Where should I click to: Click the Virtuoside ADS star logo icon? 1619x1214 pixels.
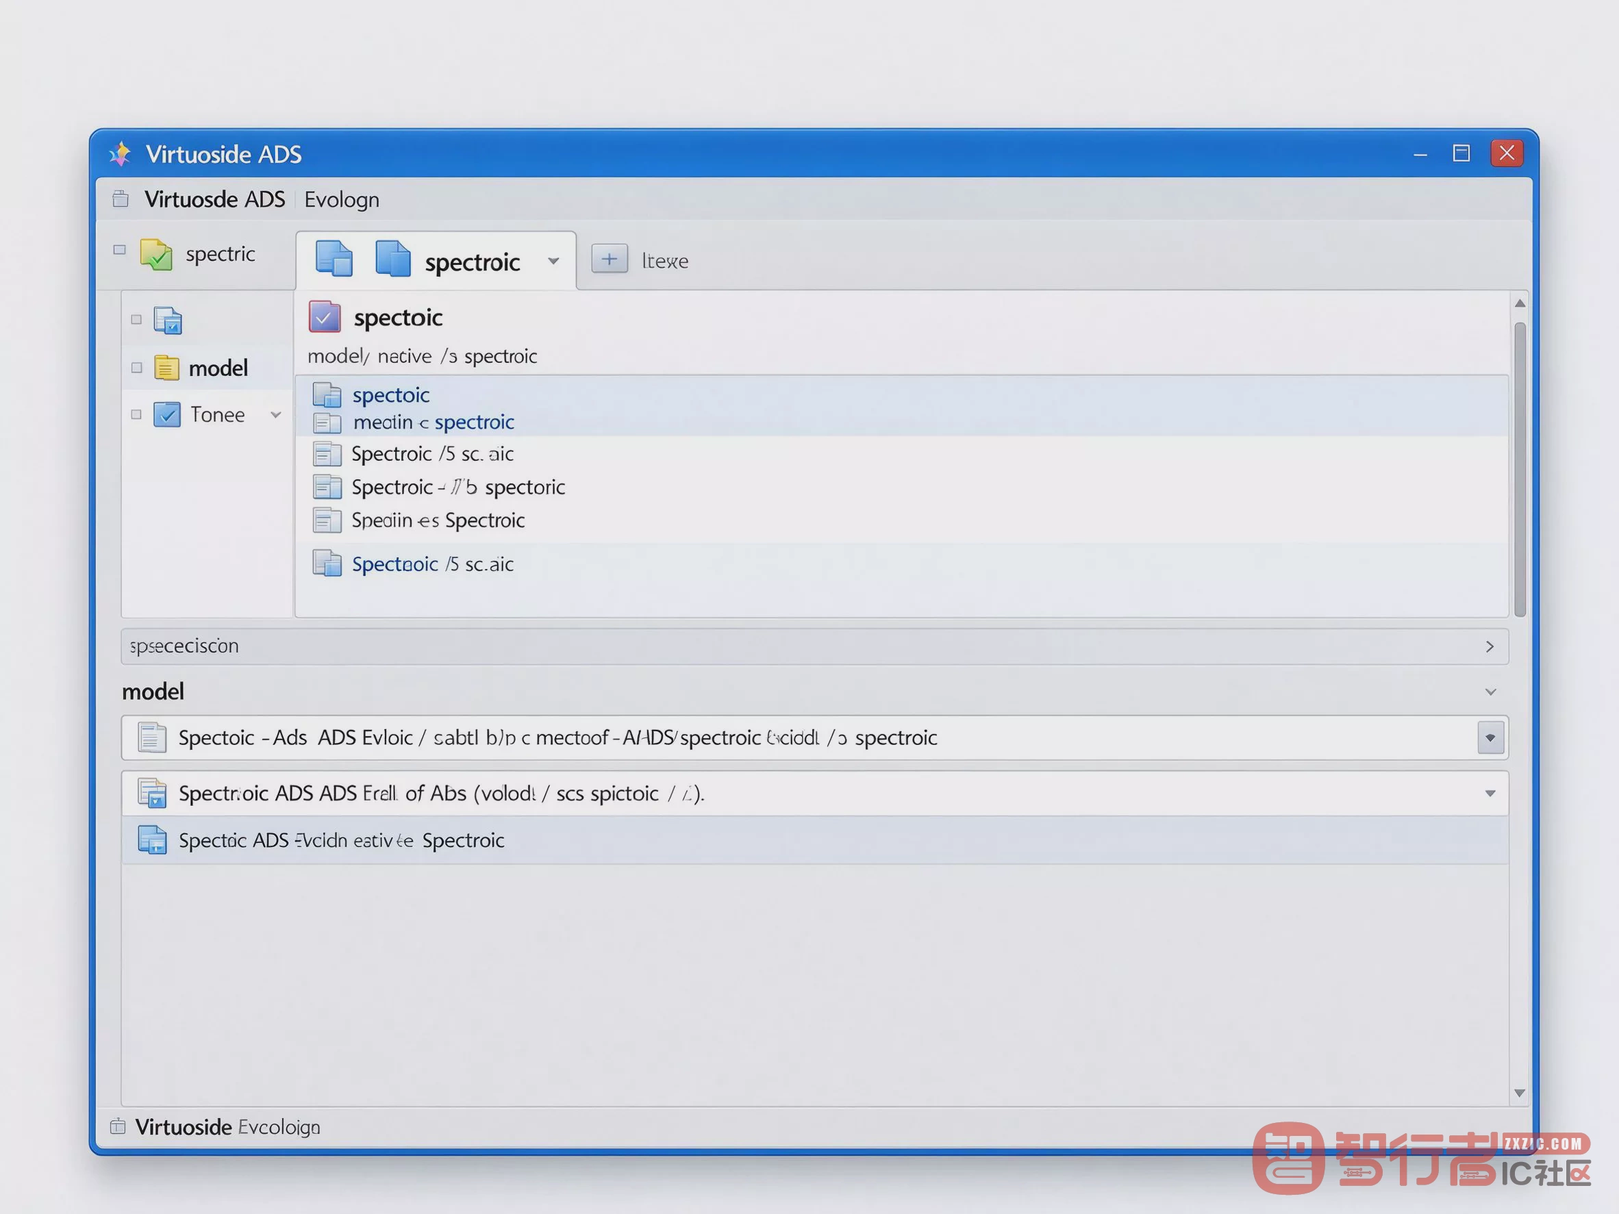point(120,153)
